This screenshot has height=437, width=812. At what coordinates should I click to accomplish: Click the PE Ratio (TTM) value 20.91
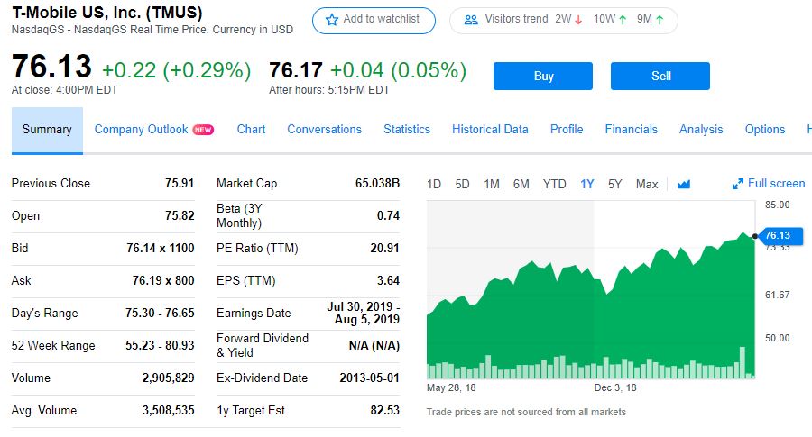384,249
